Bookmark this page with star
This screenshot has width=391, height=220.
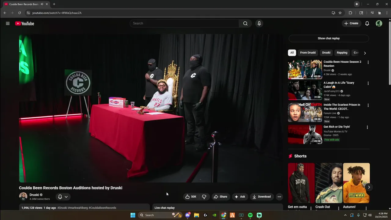(340, 13)
